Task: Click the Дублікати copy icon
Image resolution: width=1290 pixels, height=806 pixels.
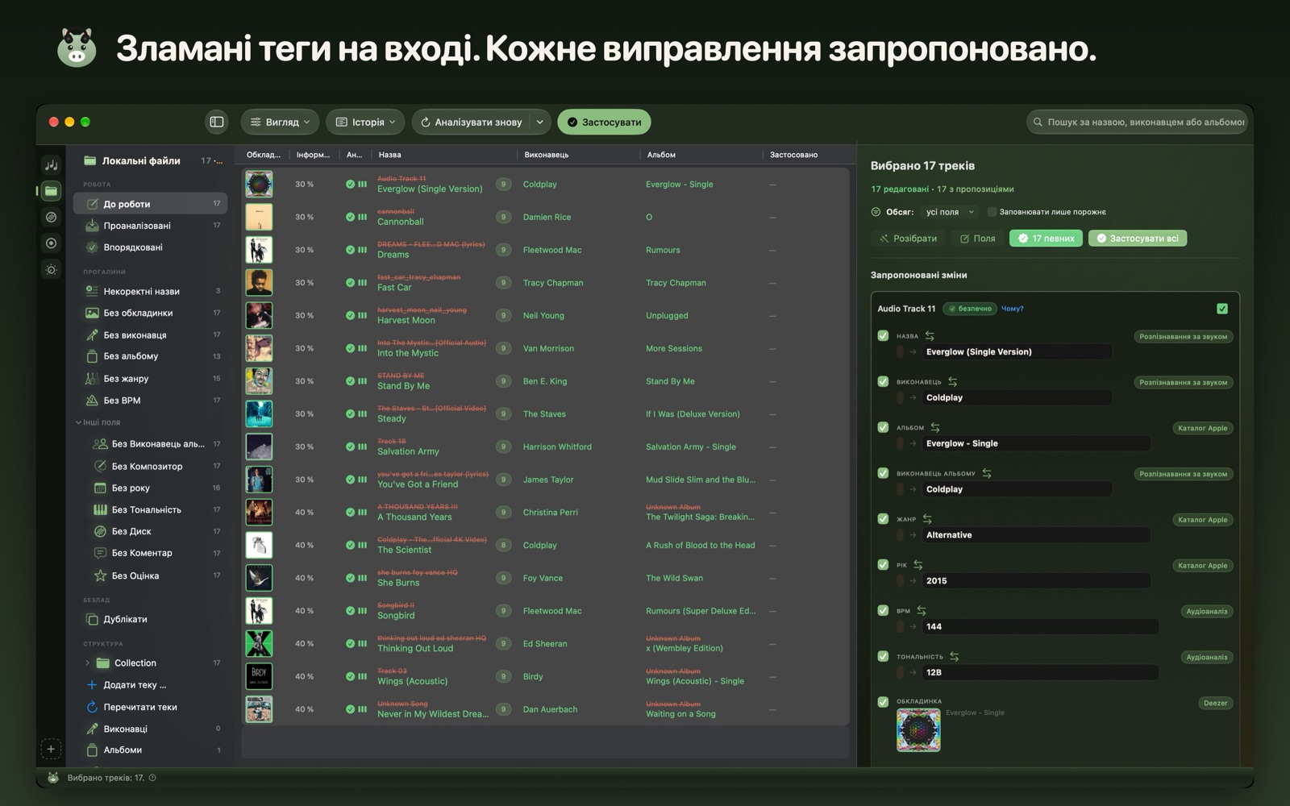Action: [92, 619]
